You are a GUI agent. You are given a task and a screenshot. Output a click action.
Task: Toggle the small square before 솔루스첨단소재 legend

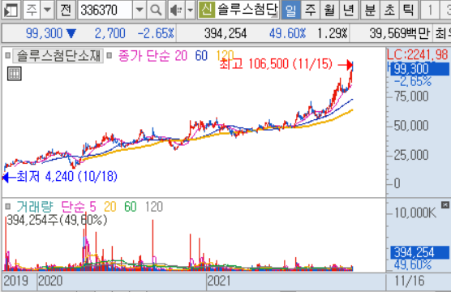click(x=8, y=55)
